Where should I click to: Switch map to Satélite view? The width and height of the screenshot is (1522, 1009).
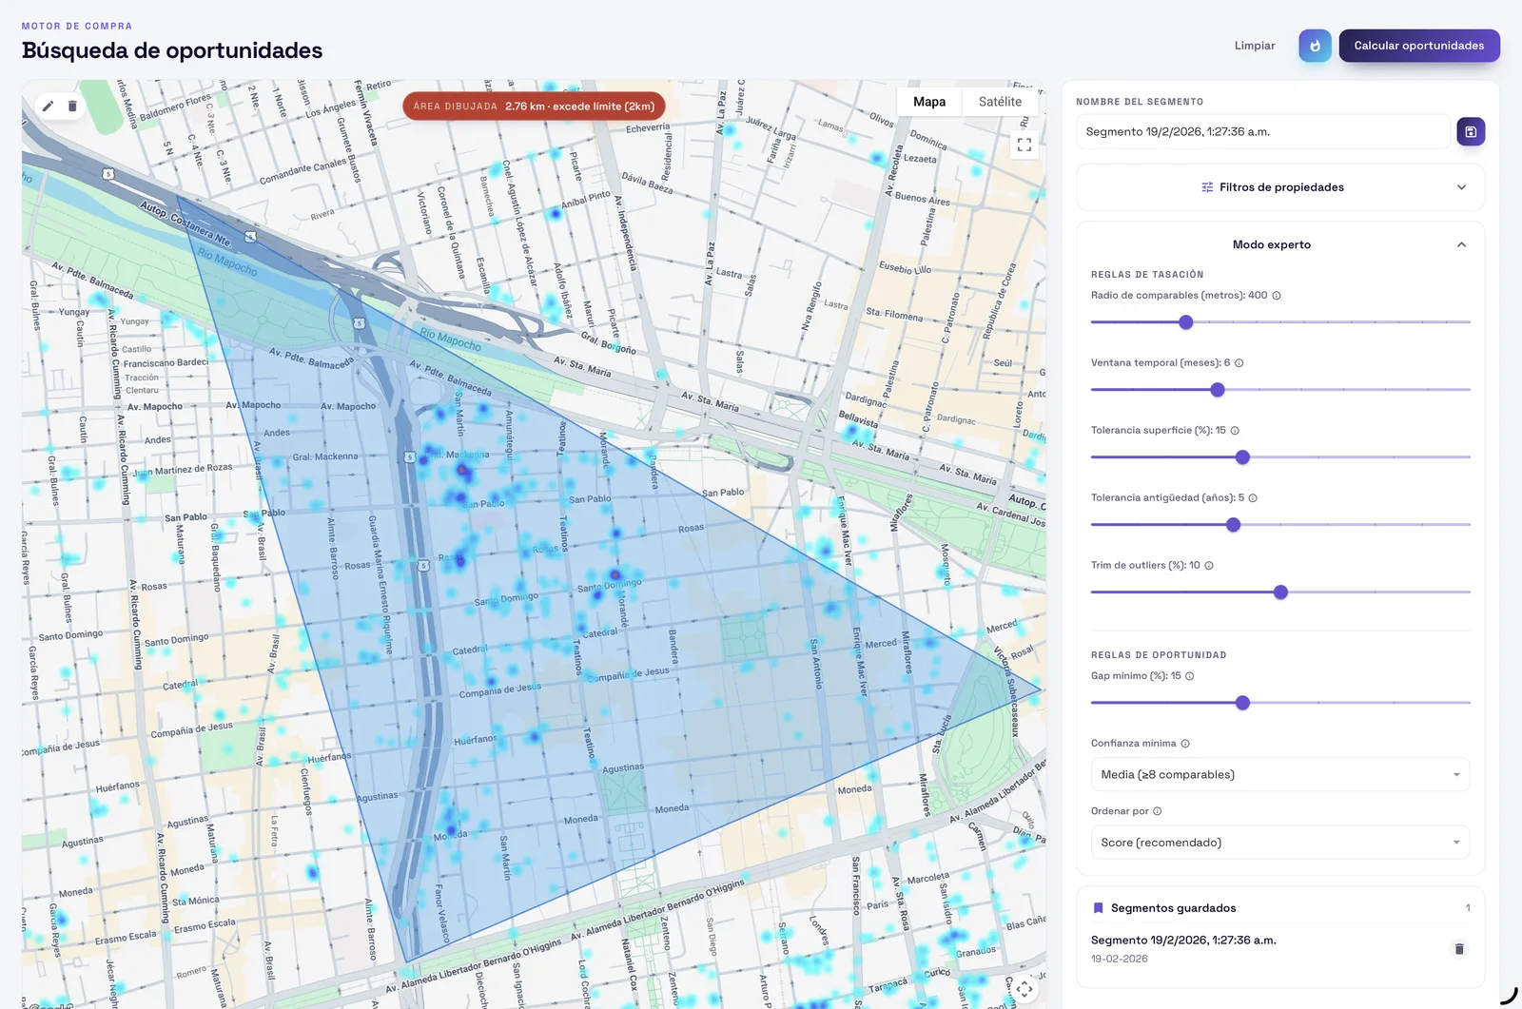coord(1000,102)
